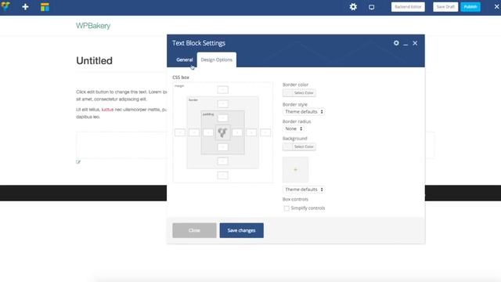Click the 'Box controls' label
501x282 pixels.
point(295,199)
